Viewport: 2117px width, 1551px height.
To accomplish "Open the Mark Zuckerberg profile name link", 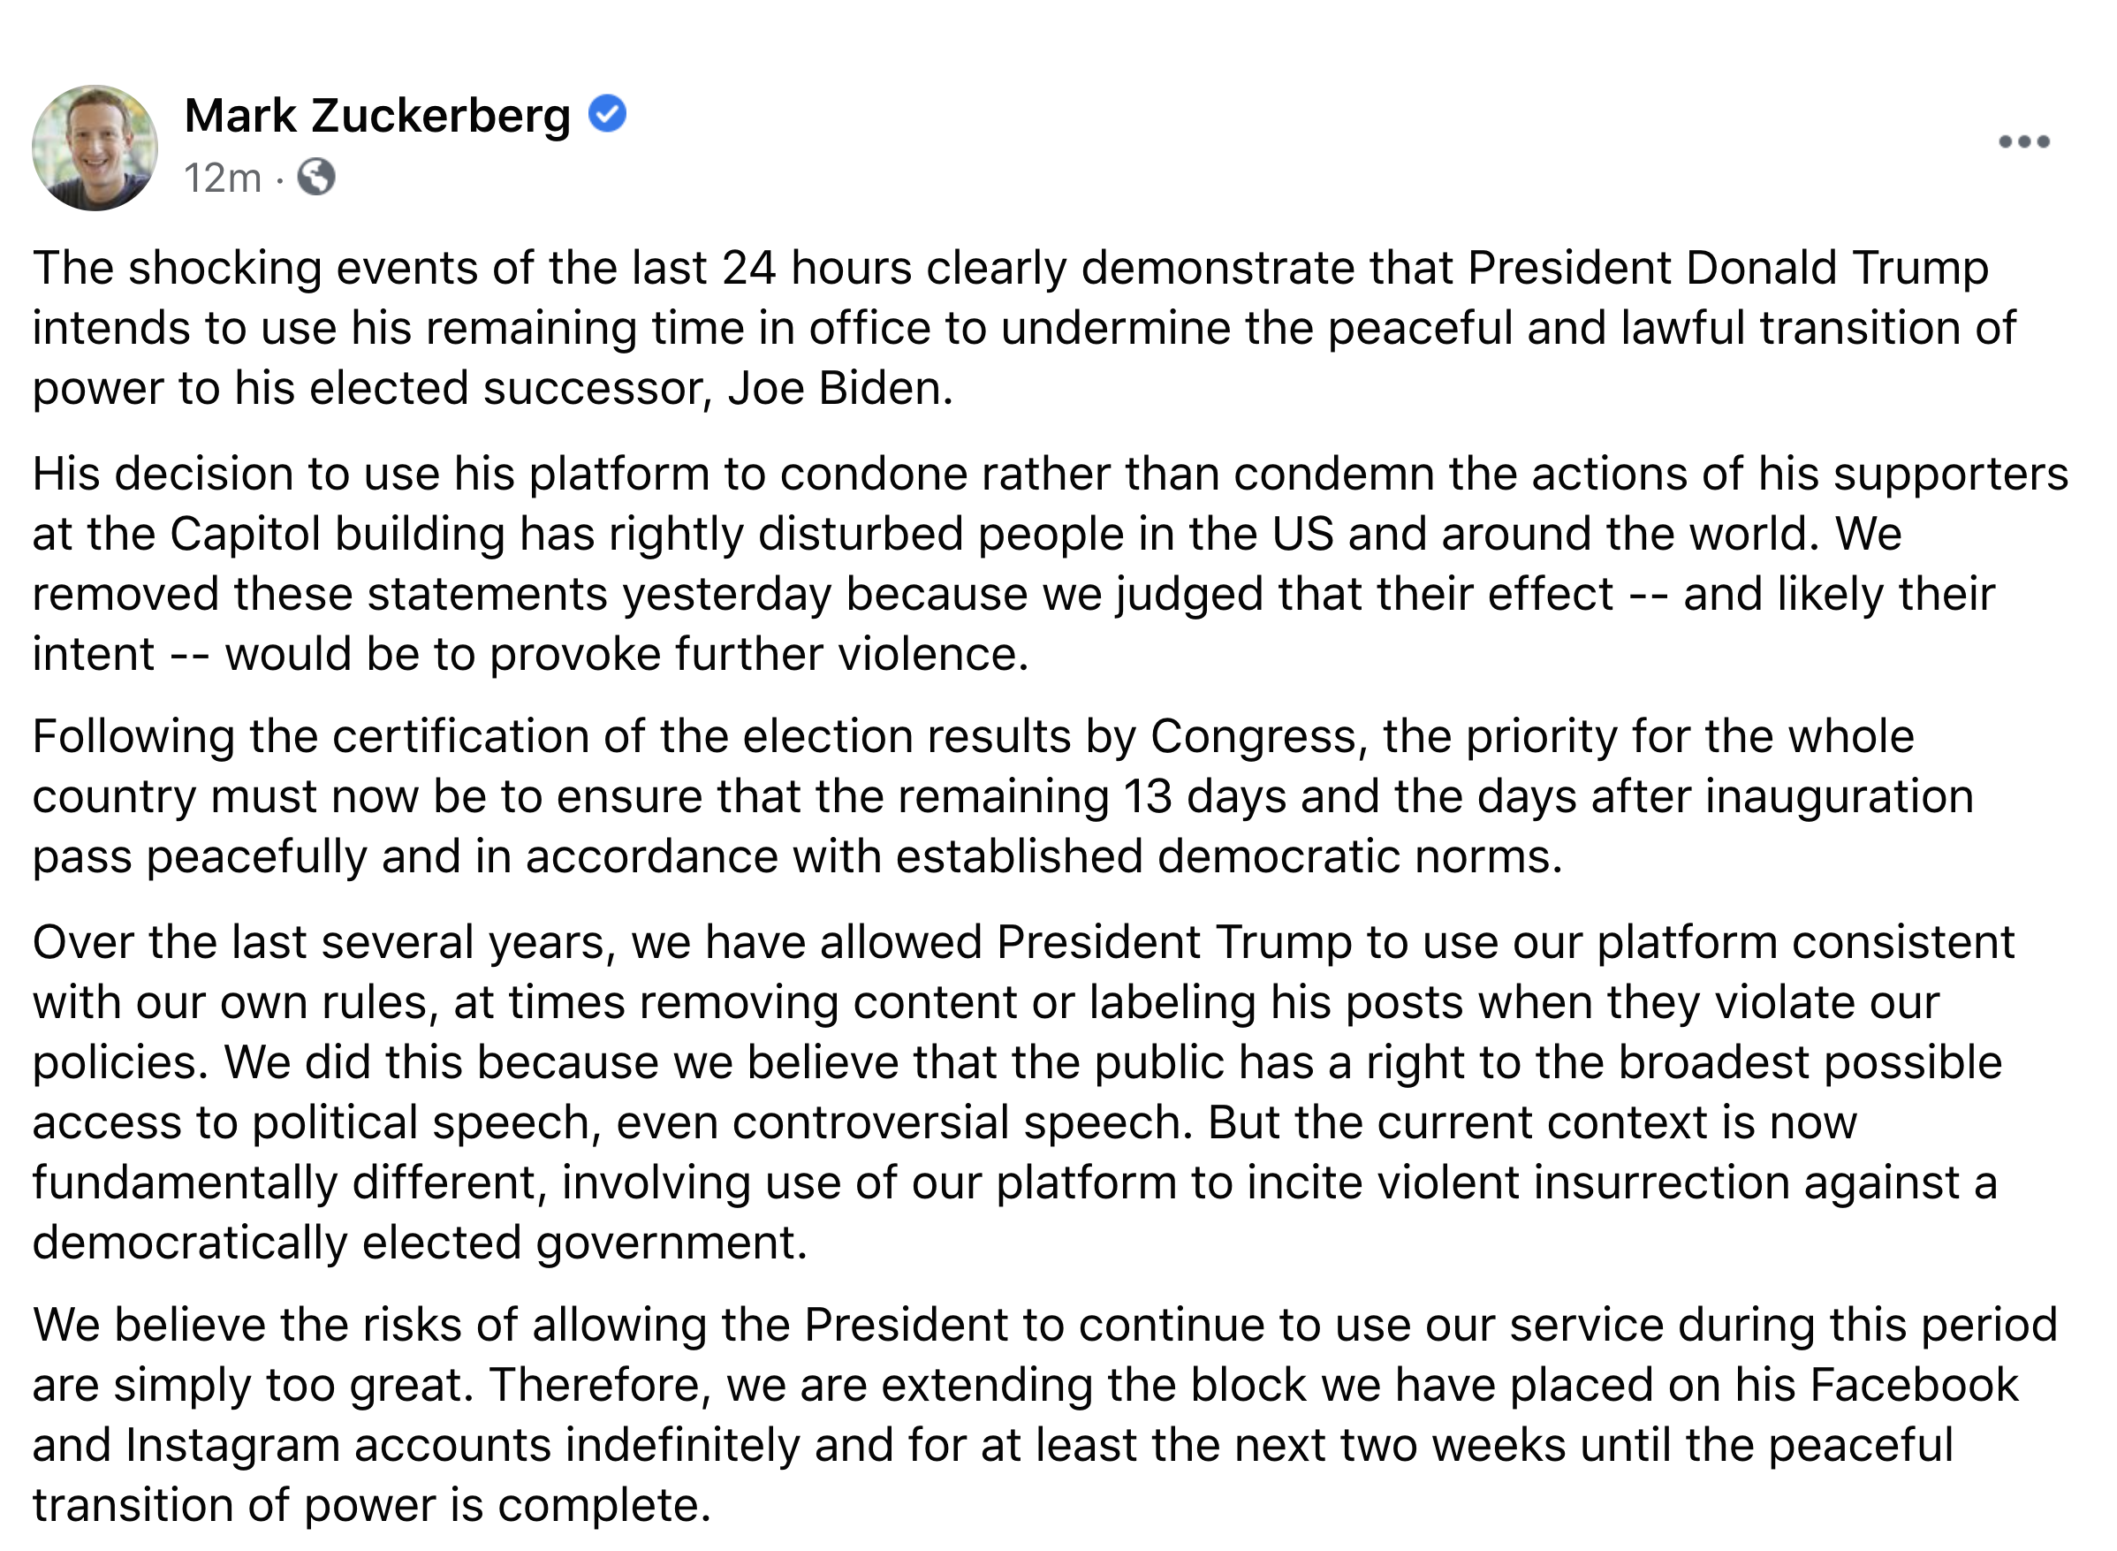I will [x=377, y=116].
